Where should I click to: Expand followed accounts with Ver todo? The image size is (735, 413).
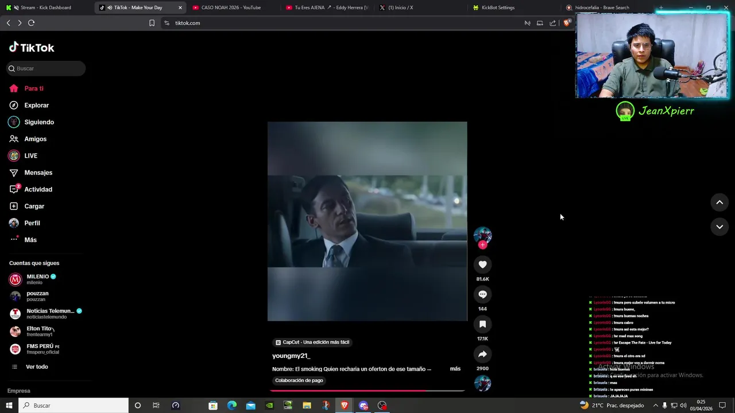pos(30,367)
